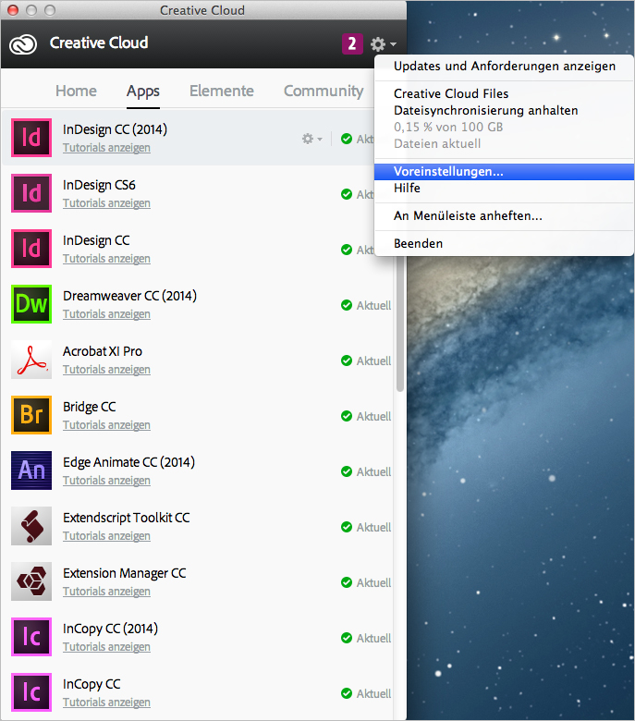Select Hilfe in the dropdown menu
The height and width of the screenshot is (721, 635).
click(x=505, y=188)
